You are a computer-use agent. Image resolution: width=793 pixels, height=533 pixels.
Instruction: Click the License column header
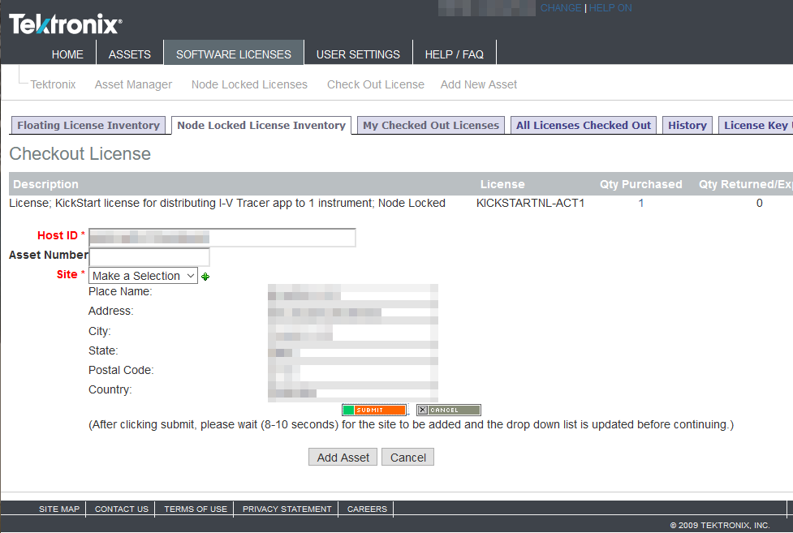tap(502, 184)
